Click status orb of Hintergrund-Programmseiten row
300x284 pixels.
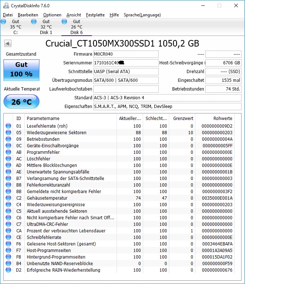coord(8,257)
